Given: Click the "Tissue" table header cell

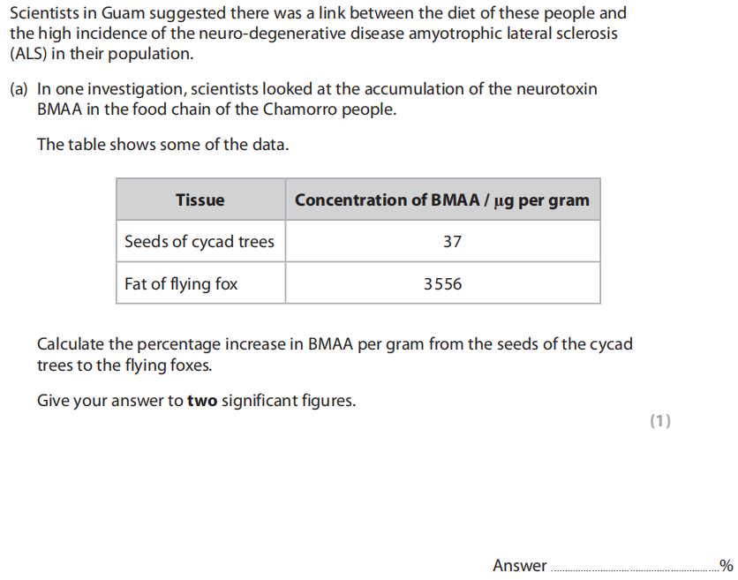Looking at the screenshot, I should [x=200, y=200].
